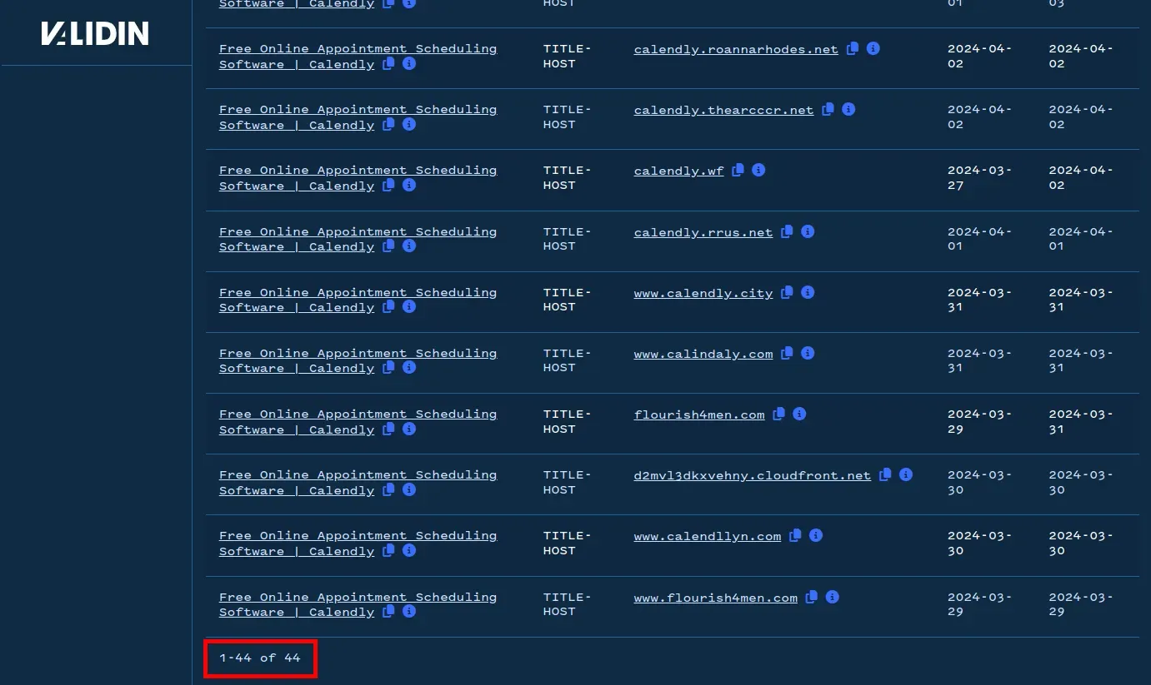Copy the calendly.thearcccr.net hostname
The width and height of the screenshot is (1151, 685).
(828, 109)
